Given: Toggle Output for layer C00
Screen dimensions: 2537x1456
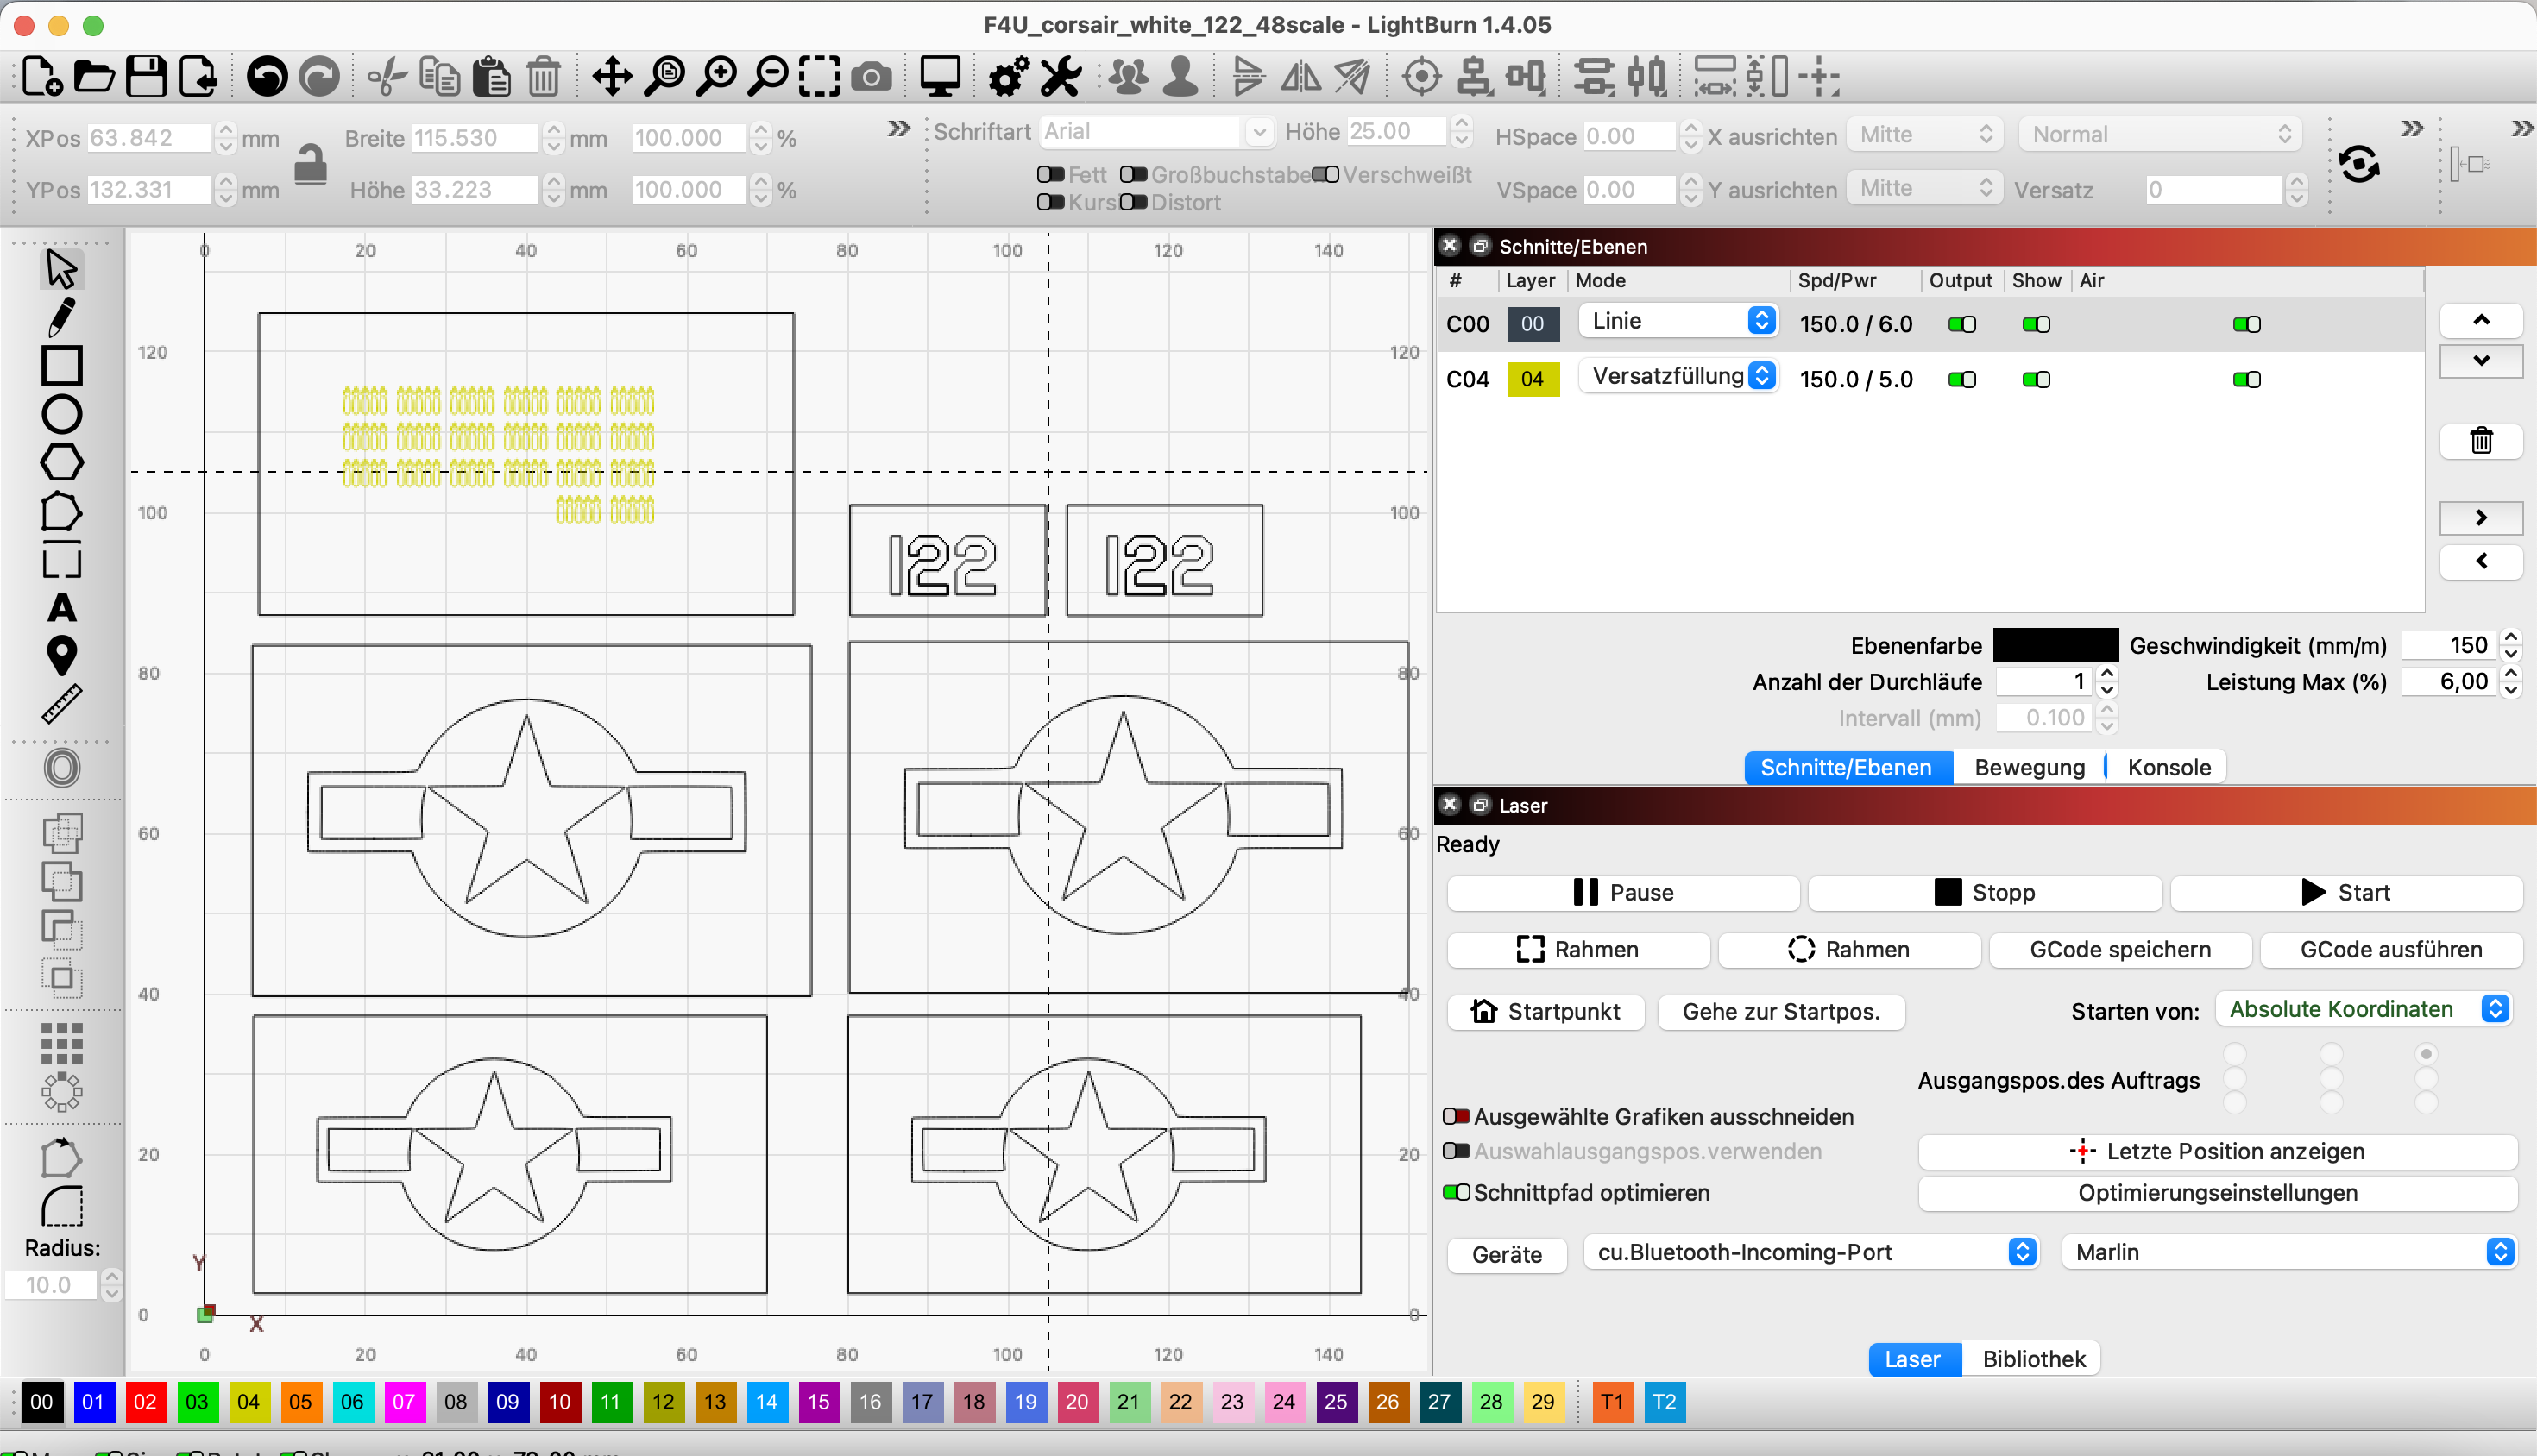Looking at the screenshot, I should [1961, 324].
